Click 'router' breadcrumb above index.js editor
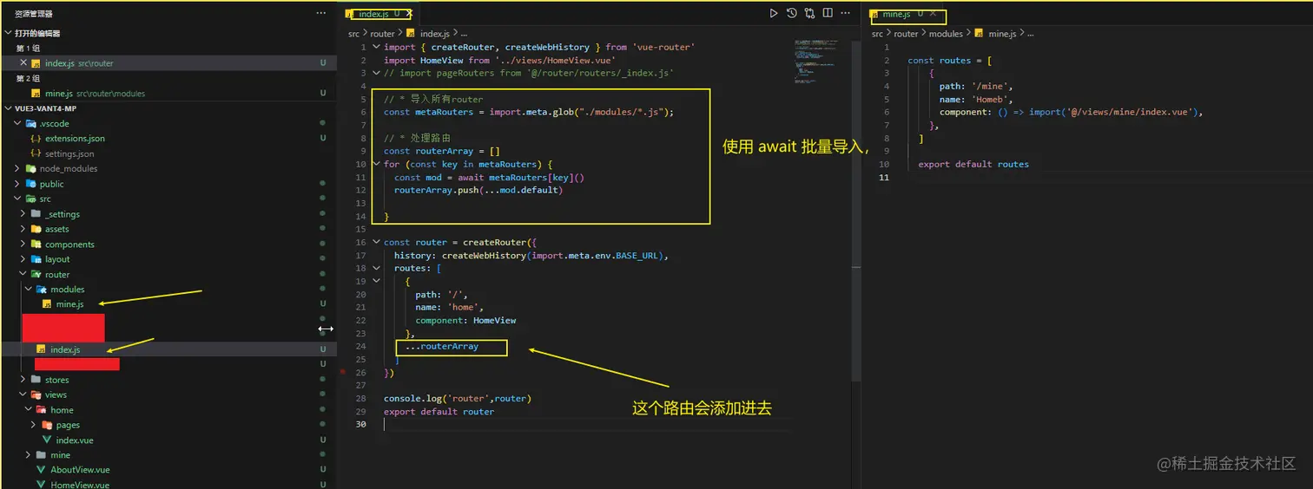This screenshot has width=1313, height=489. pos(382,34)
